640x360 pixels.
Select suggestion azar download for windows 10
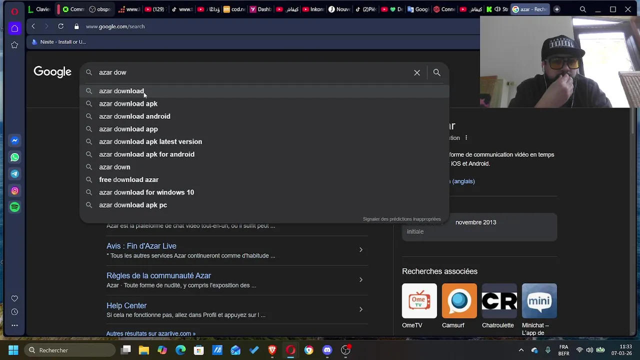click(264, 192)
